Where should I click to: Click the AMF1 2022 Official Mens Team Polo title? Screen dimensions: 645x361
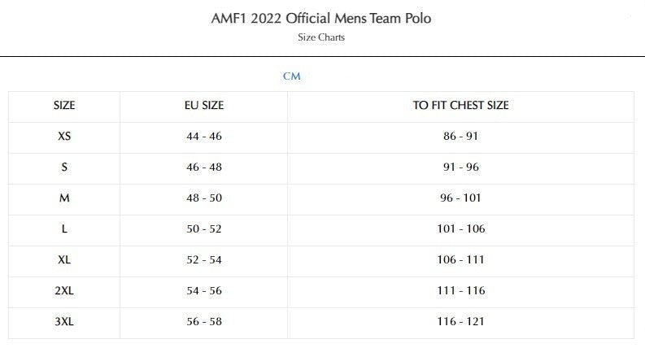tap(321, 19)
